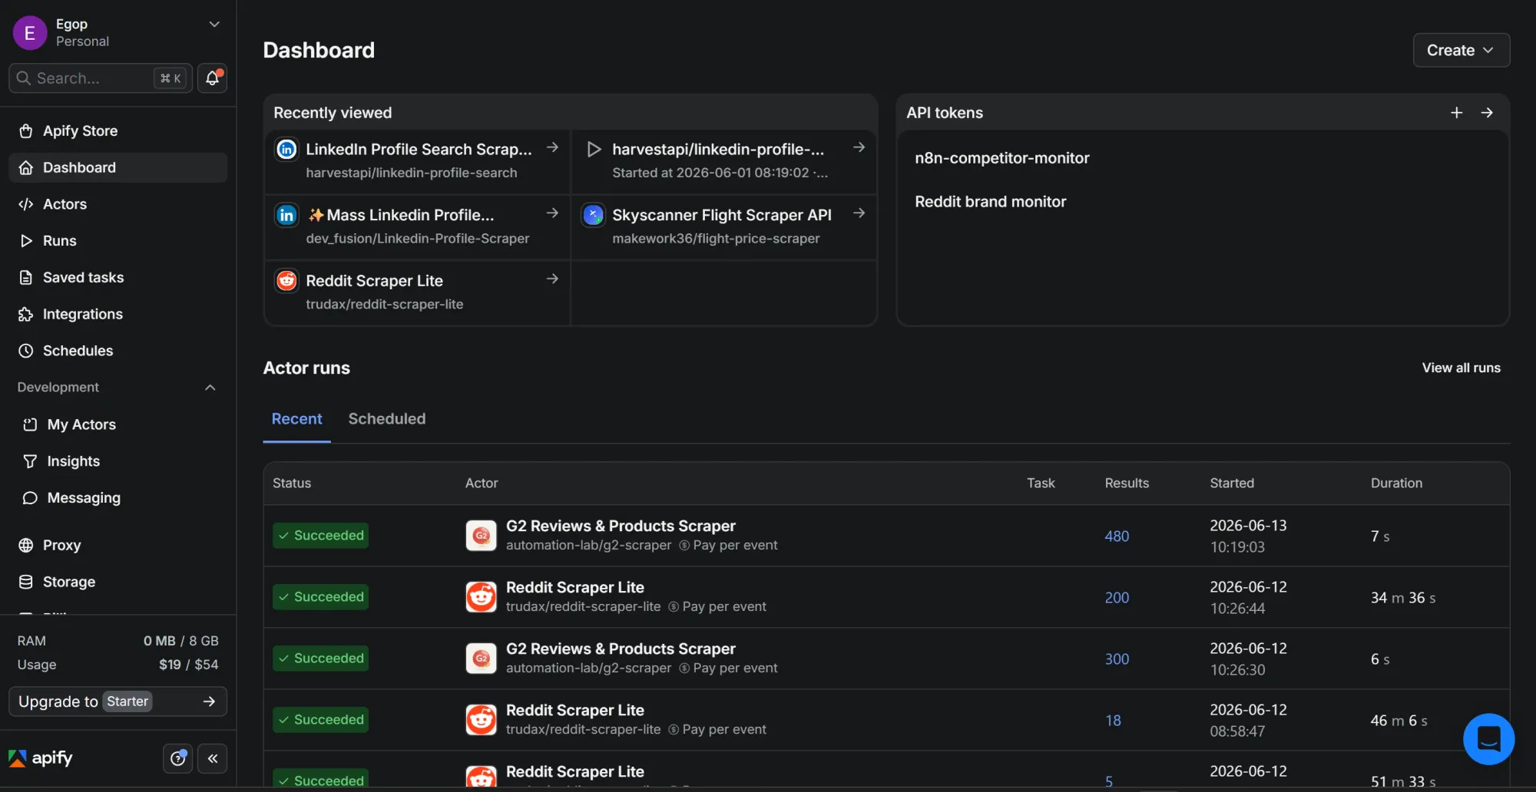Image resolution: width=1536 pixels, height=792 pixels.
Task: Open the Create dropdown button
Action: coord(1461,50)
